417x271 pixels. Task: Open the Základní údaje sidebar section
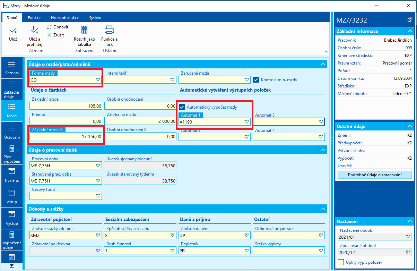12,90
